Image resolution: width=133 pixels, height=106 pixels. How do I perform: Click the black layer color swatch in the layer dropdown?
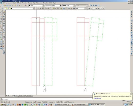click(12, 8)
